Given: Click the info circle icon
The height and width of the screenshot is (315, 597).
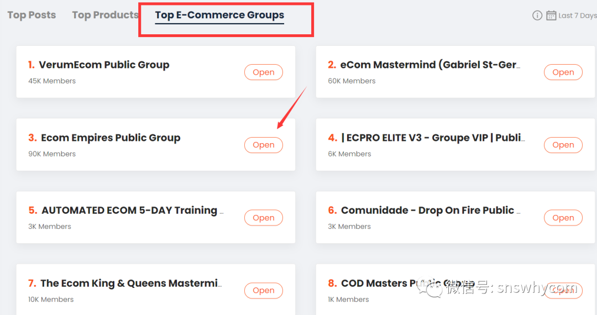Looking at the screenshot, I should 537,15.
